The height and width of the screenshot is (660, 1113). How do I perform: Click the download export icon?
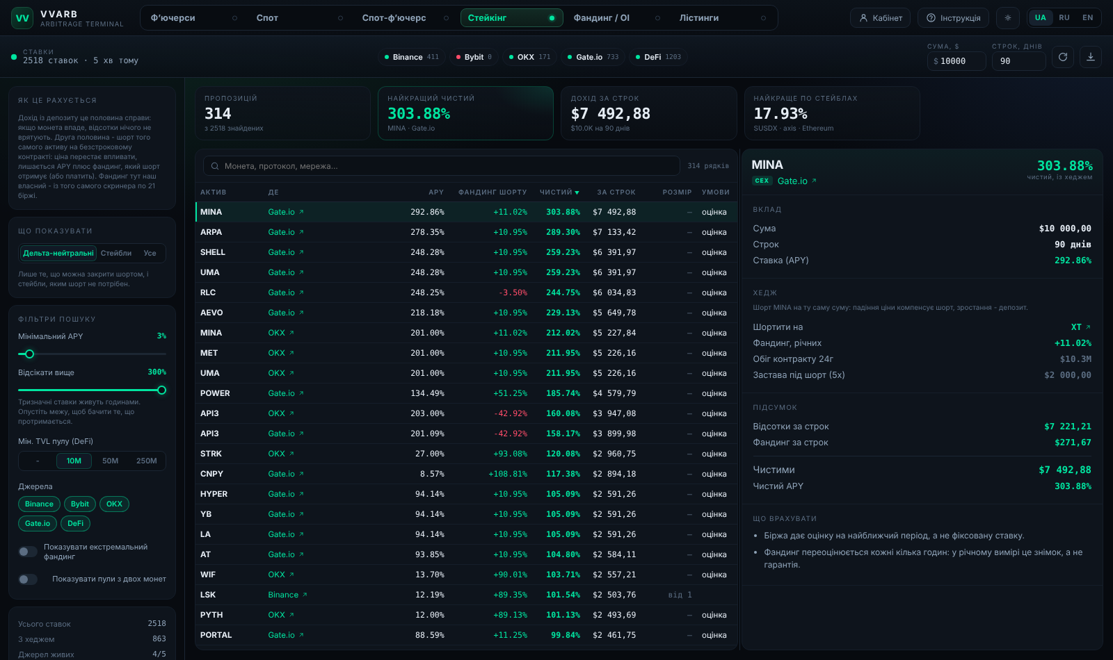click(x=1091, y=57)
